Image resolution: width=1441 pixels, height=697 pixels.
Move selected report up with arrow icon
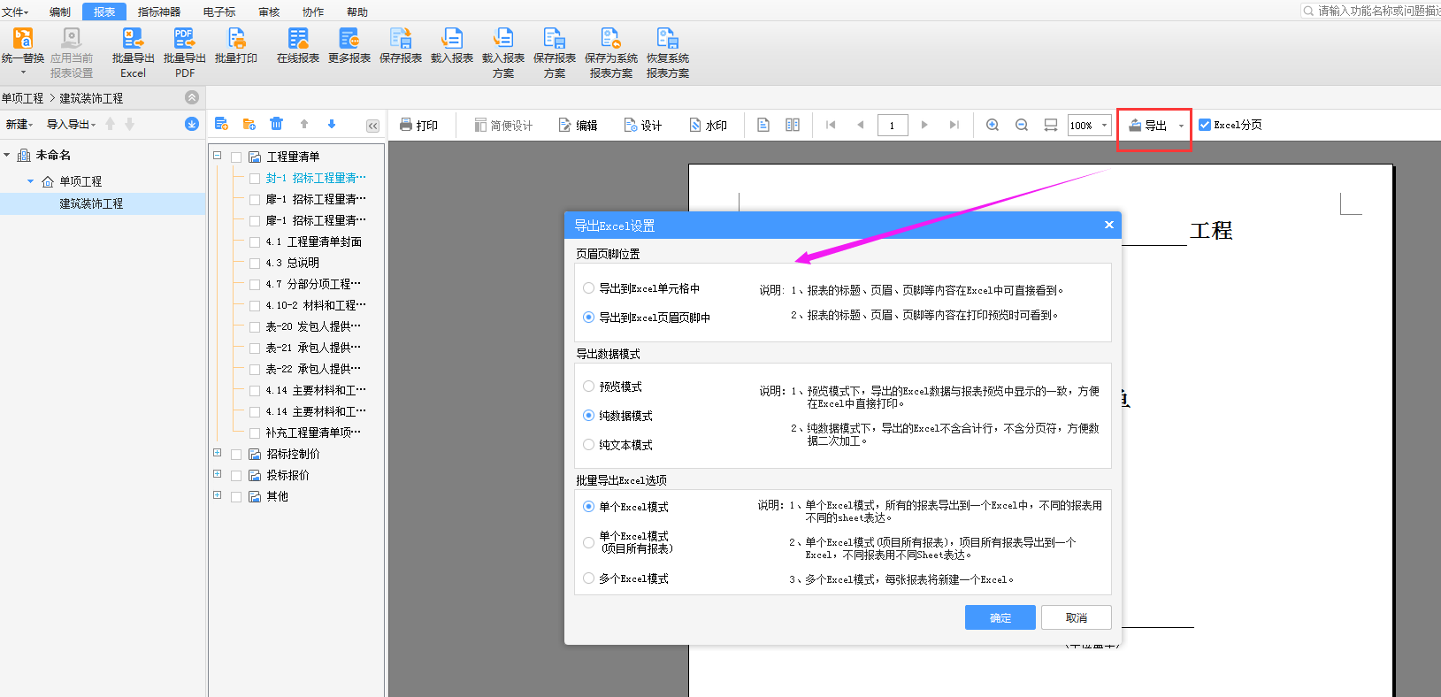[304, 124]
